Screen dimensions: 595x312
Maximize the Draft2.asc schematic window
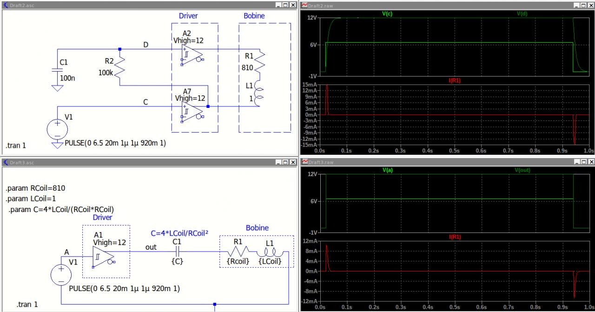coord(285,5)
